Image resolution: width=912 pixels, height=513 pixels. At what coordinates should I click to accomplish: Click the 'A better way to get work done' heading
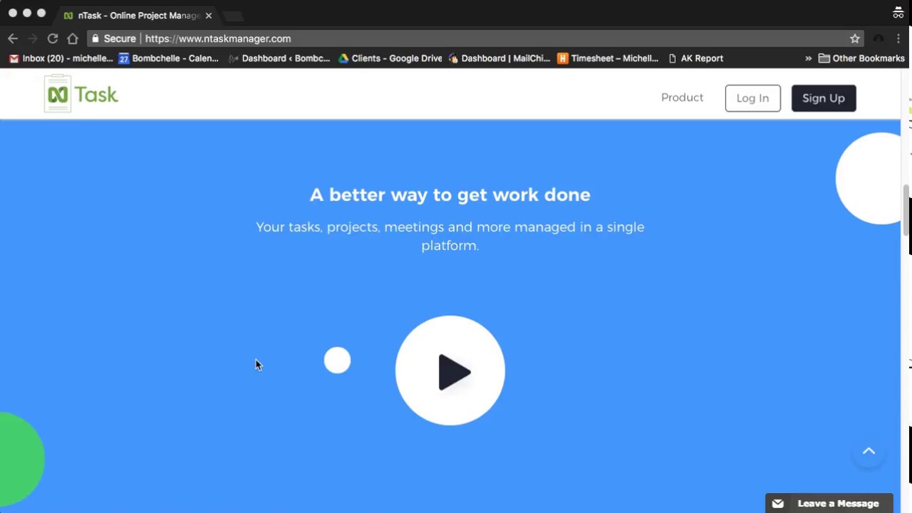(450, 195)
